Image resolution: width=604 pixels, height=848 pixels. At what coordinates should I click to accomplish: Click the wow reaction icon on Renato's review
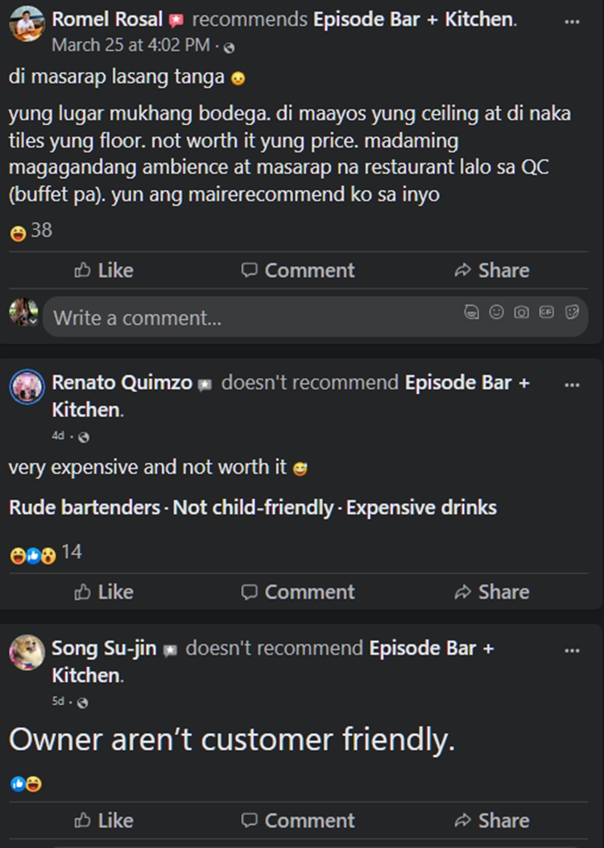(48, 553)
